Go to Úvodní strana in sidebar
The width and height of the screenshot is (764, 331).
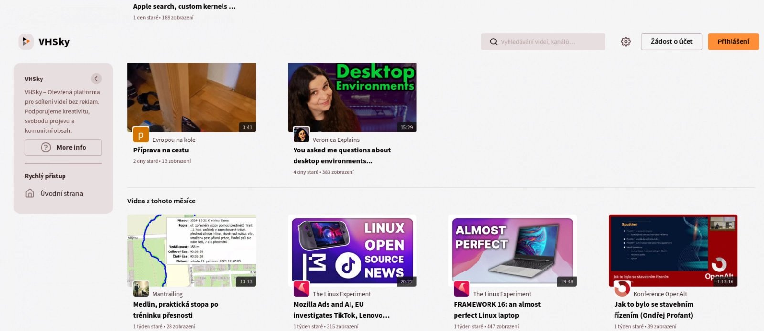coord(62,193)
